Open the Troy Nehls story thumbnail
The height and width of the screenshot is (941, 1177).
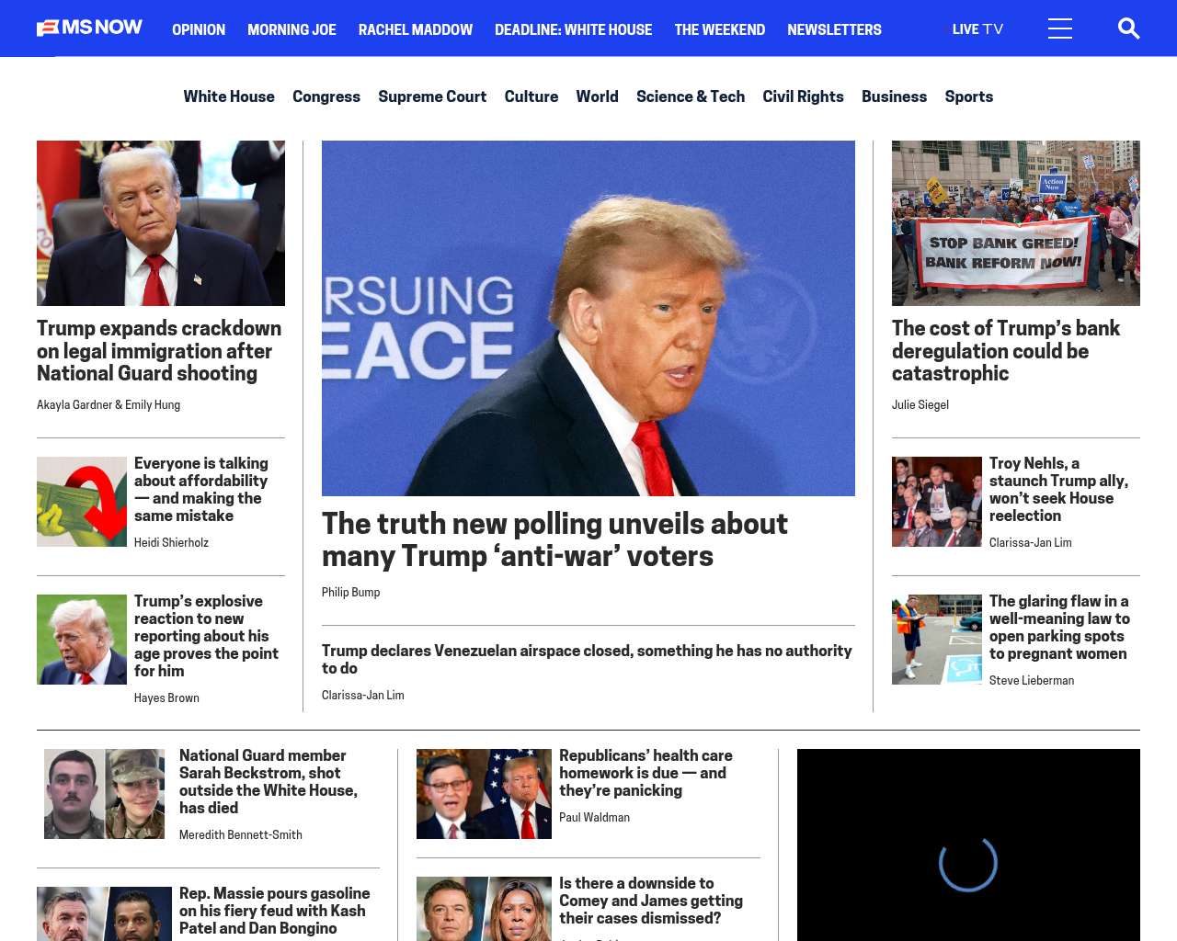point(937,502)
